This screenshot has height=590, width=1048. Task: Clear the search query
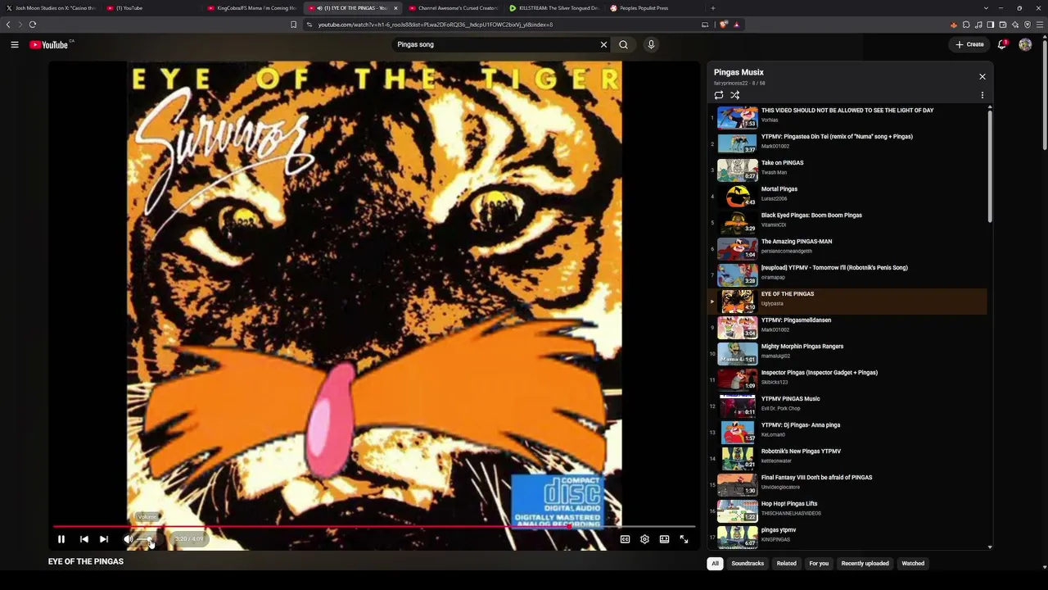[604, 44]
